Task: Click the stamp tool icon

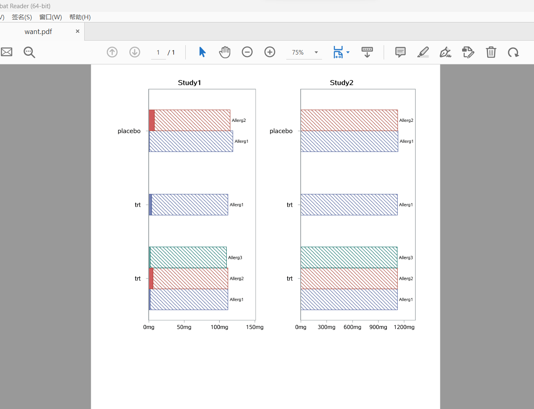Action: click(468, 52)
